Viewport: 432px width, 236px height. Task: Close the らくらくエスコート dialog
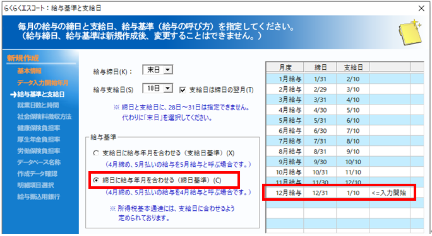421,8
